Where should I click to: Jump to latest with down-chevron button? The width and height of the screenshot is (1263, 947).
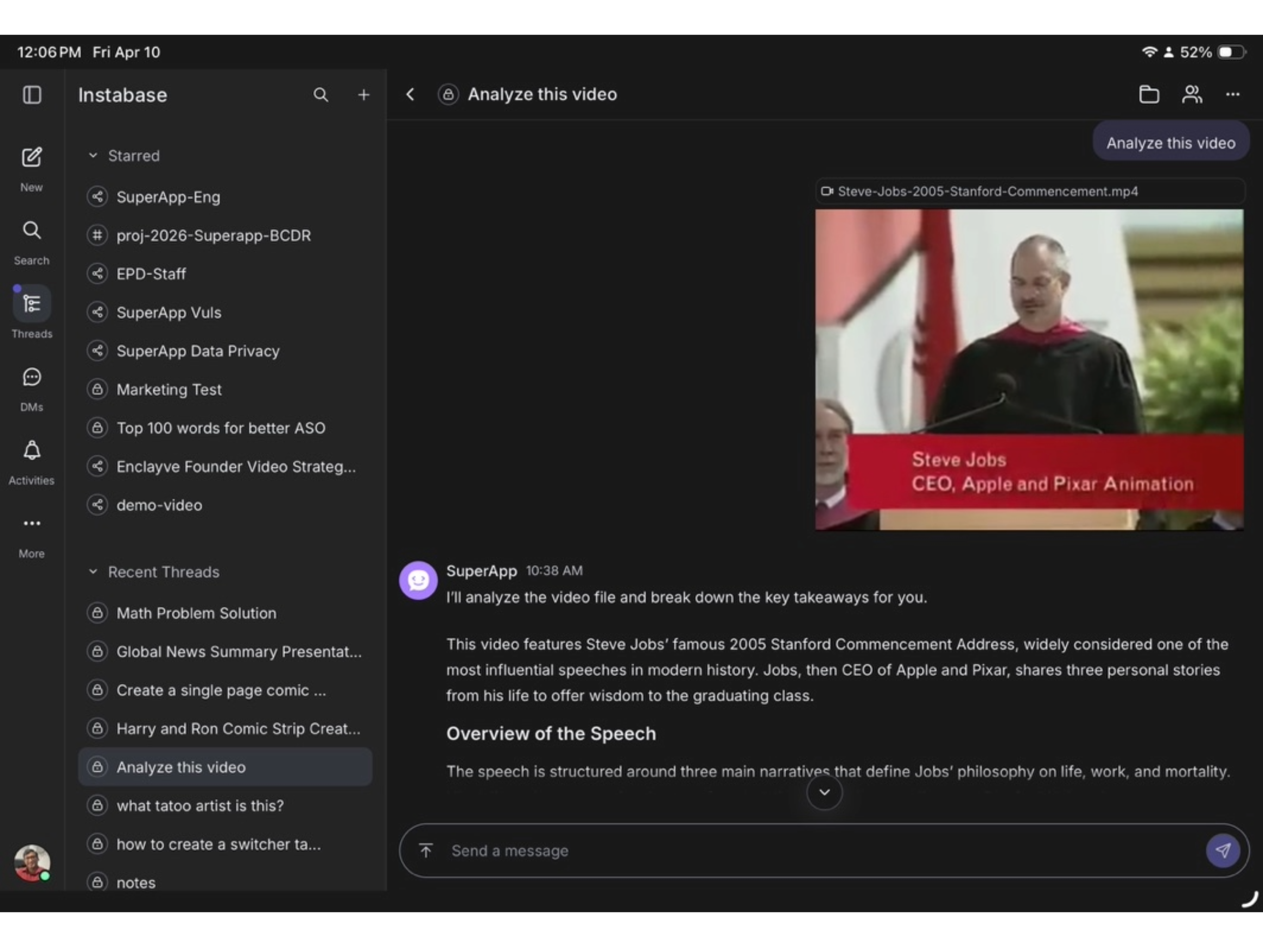pos(824,792)
